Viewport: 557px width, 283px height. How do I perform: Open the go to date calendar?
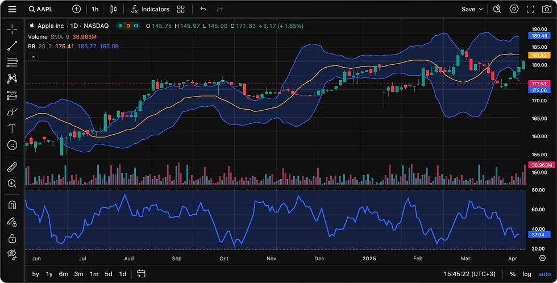[141, 274]
